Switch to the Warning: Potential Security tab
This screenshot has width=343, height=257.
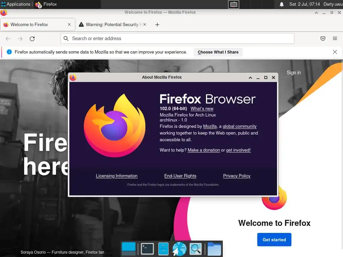113,24
